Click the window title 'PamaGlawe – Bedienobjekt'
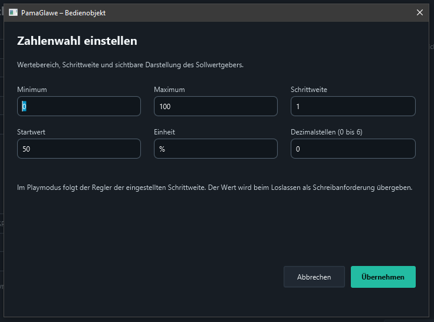This screenshot has width=434, height=322. [63, 13]
